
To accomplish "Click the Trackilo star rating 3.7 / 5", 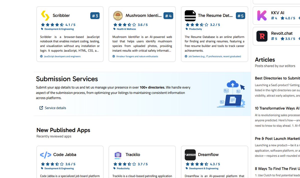I will click(130, 164).
